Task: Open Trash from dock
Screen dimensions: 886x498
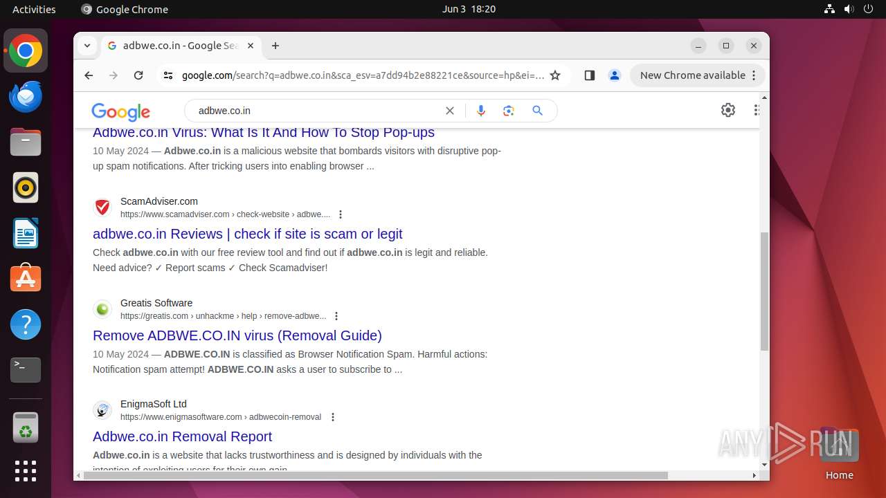Action: coord(26,428)
